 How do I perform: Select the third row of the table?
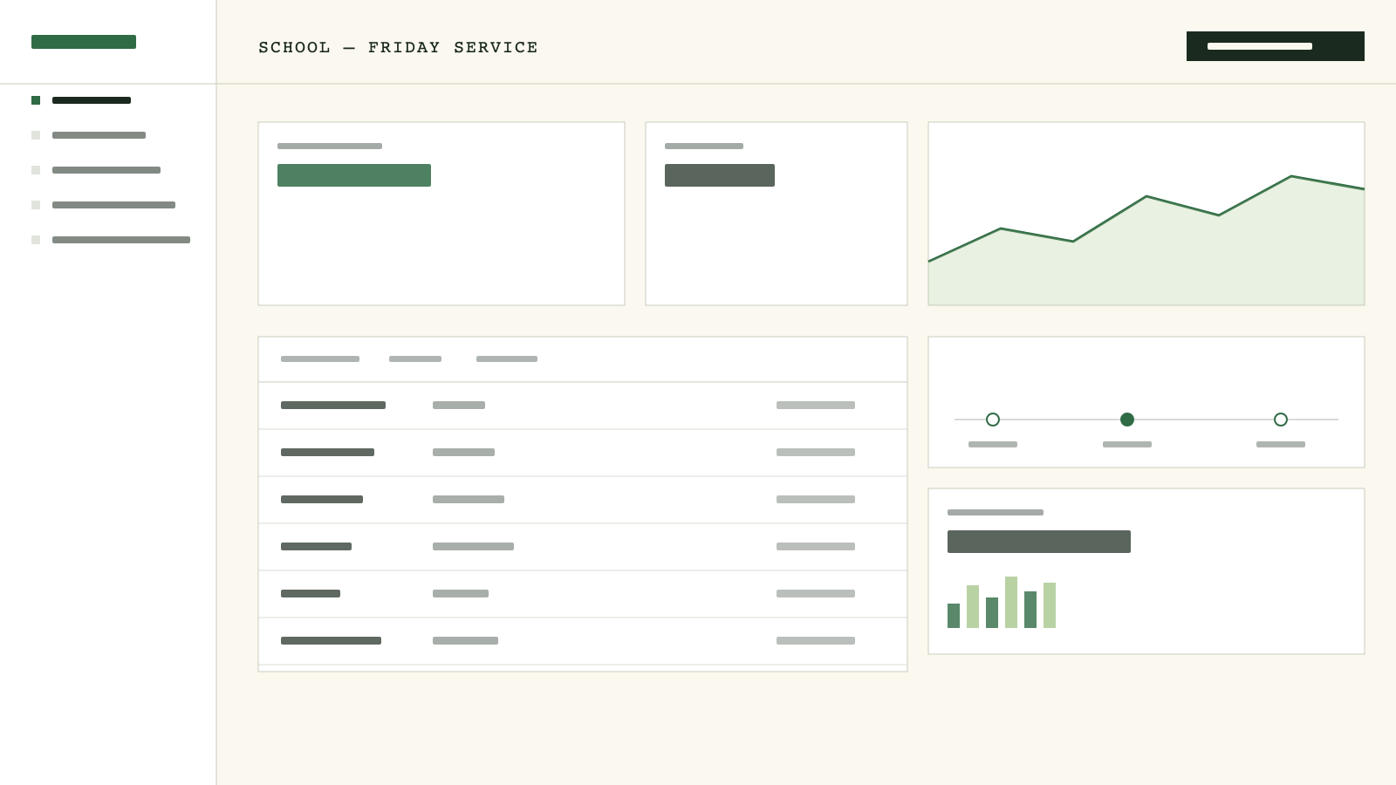click(x=583, y=500)
